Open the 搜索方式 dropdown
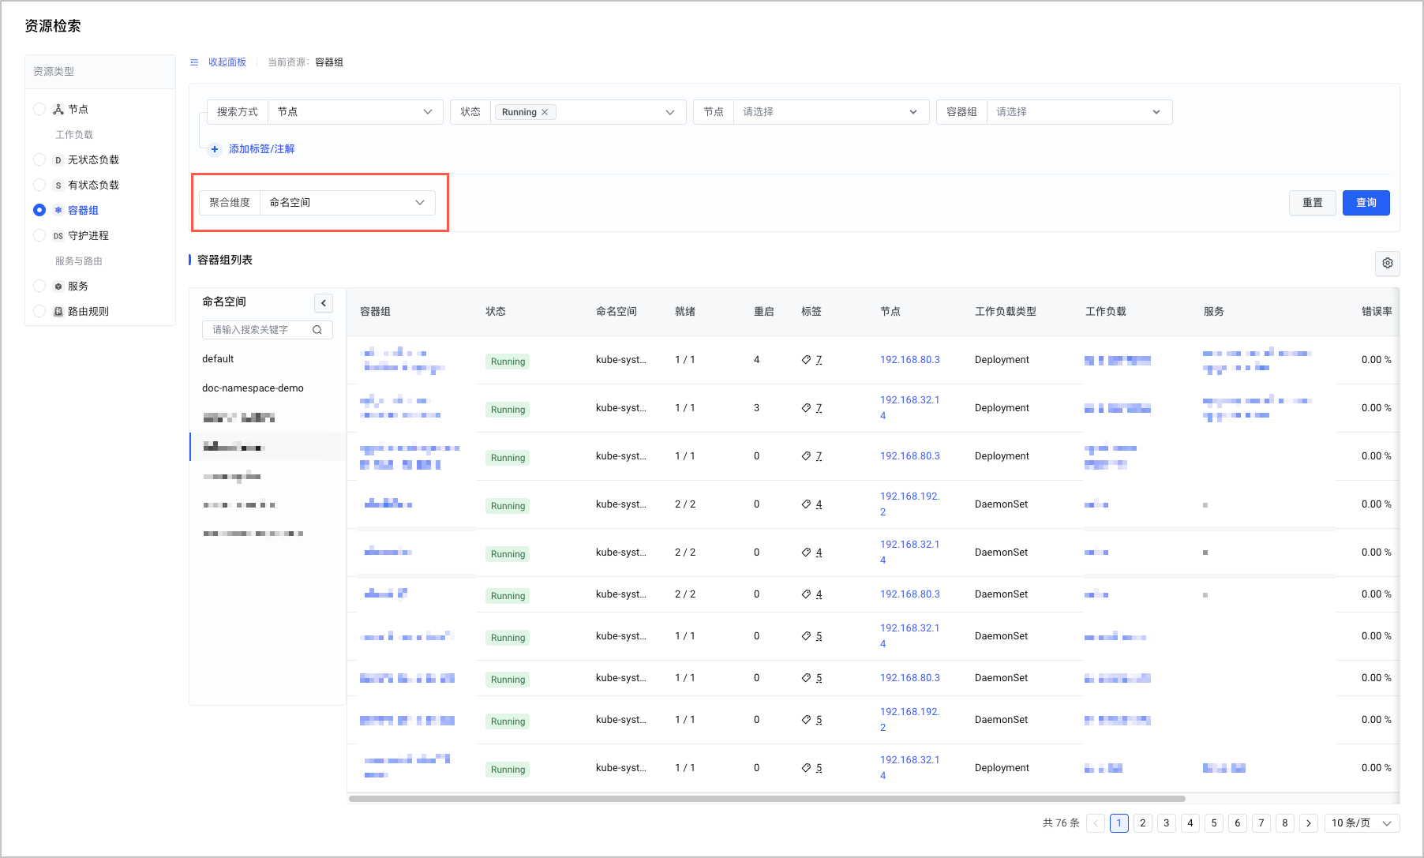Screen dimensions: 1424x858 tap(355, 112)
